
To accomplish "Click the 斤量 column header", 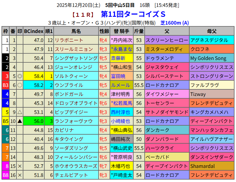I will coord(139,31).
